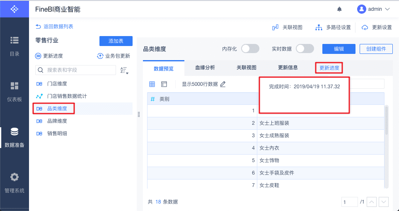Click the 关联视图 icon in top toolbar
This screenshot has height=211, width=399.
[x=275, y=27]
